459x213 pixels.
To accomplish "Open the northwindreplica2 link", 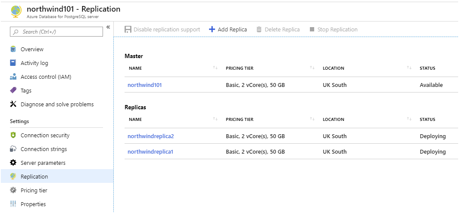I will [x=151, y=136].
